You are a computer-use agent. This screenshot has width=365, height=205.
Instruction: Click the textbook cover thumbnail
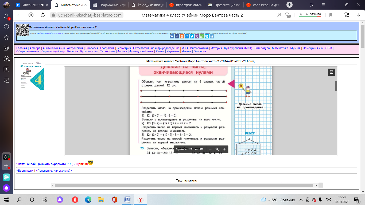[32, 76]
